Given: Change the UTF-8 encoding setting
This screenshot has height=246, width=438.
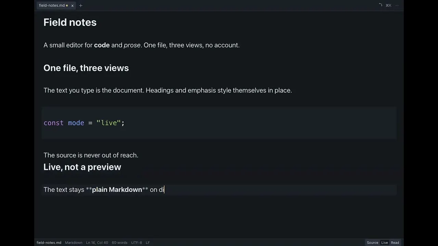Looking at the screenshot, I should pyautogui.click(x=137, y=243).
